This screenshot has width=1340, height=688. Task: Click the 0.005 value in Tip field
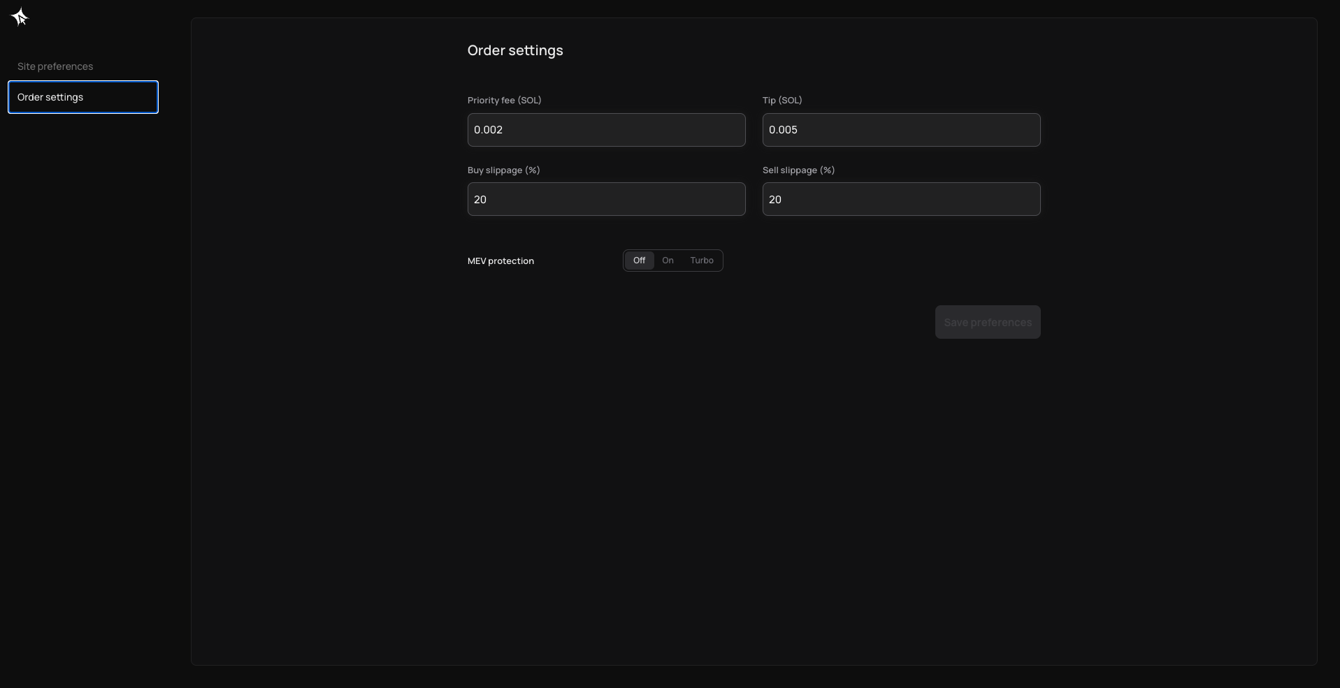(783, 130)
